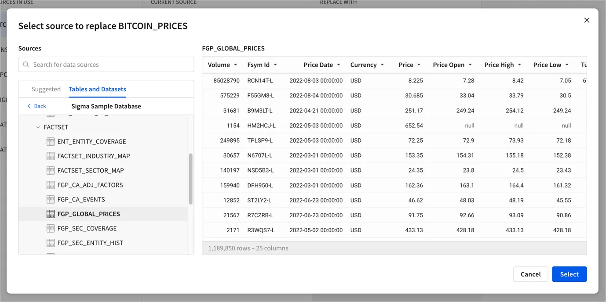Select the FGP_SEC_ENTITY_HIST table
606x302 pixels.
tap(90, 243)
